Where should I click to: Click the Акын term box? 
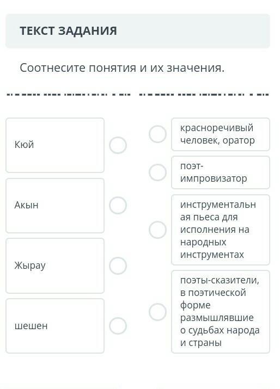tap(55, 206)
